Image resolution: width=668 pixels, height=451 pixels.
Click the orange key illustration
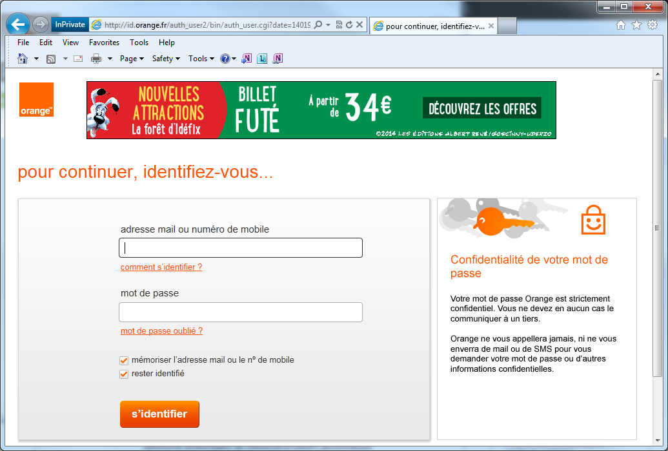point(503,222)
